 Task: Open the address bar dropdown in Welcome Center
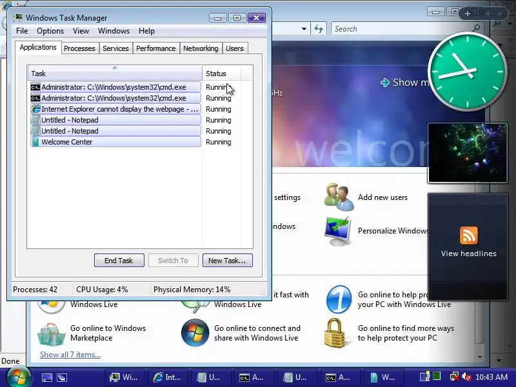pyautogui.click(x=304, y=29)
